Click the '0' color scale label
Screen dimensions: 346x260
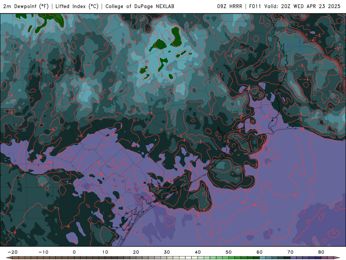click(74, 252)
